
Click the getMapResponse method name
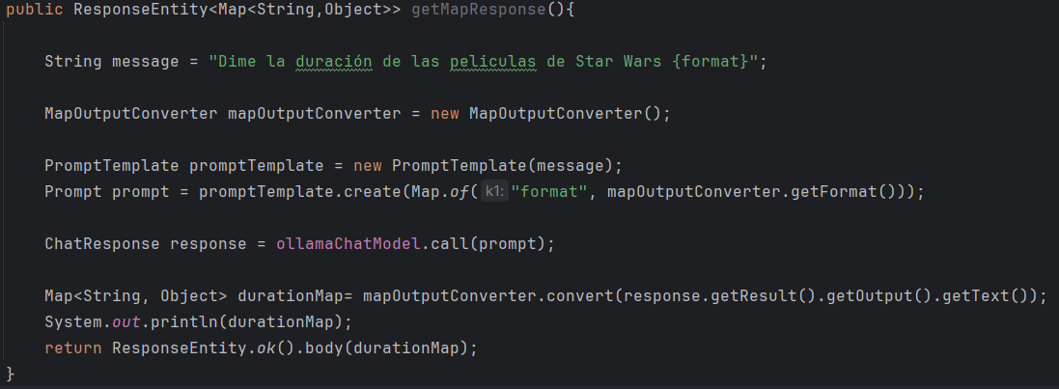(x=478, y=10)
